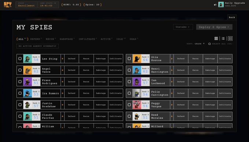
Task: Mute the sound via the speaker icon
Action: [215, 5]
